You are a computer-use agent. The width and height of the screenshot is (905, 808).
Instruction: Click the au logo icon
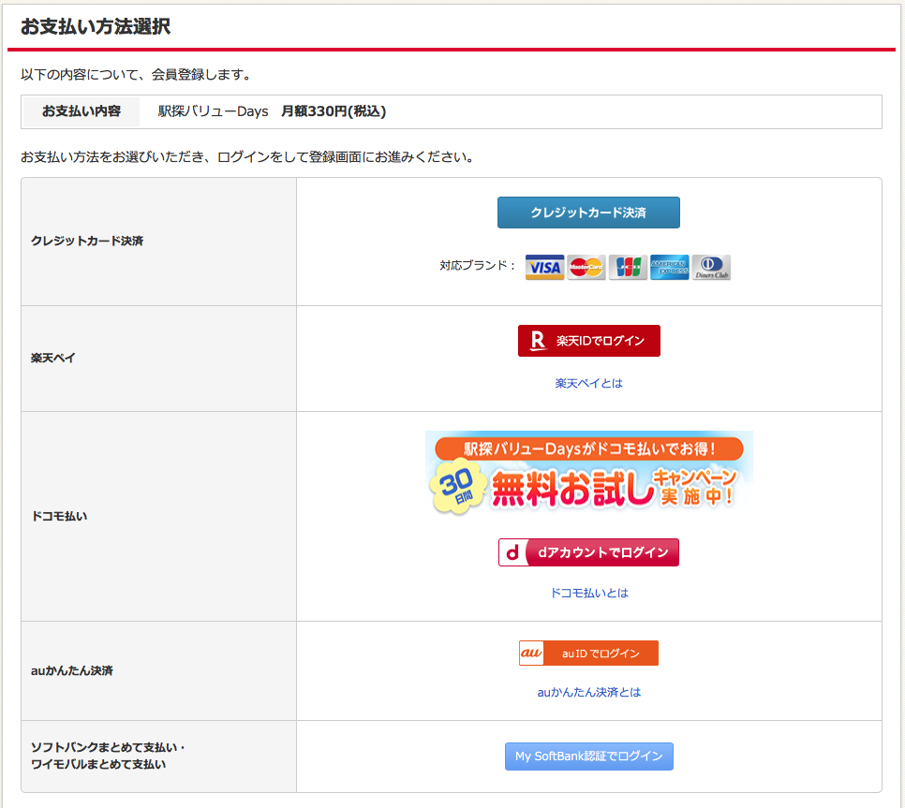(x=531, y=653)
